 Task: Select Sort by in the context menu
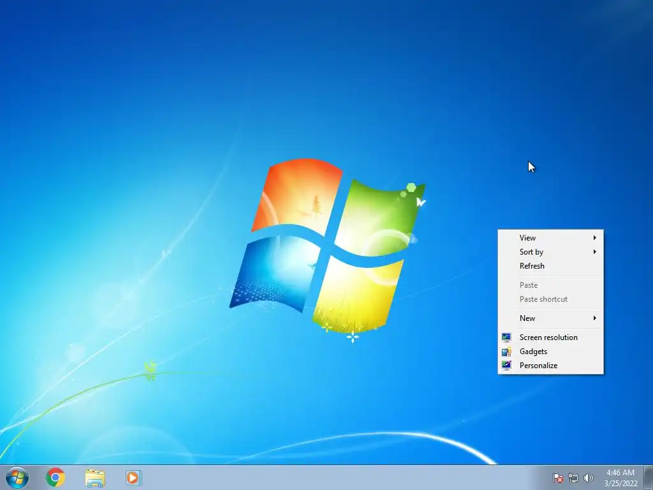point(550,251)
